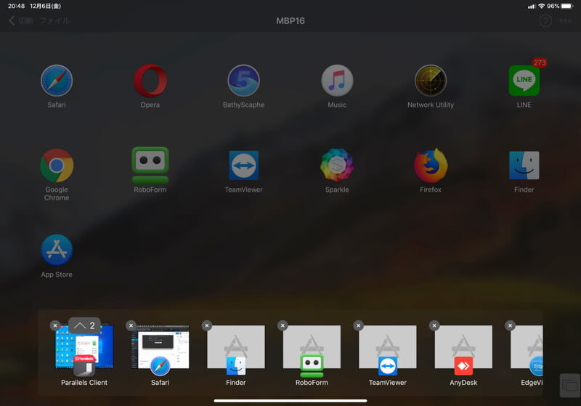Screen dimensions: 581x406
Task: Tap the home indicator bar
Action: click(x=290, y=400)
